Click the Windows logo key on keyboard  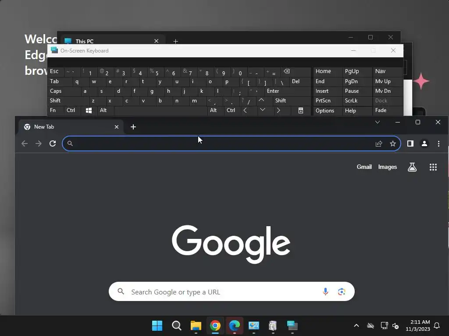pyautogui.click(x=89, y=110)
